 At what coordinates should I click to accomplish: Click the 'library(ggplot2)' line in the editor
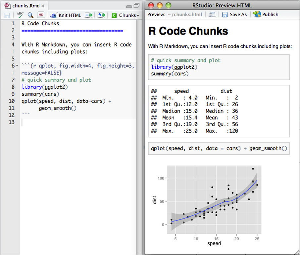(45, 87)
